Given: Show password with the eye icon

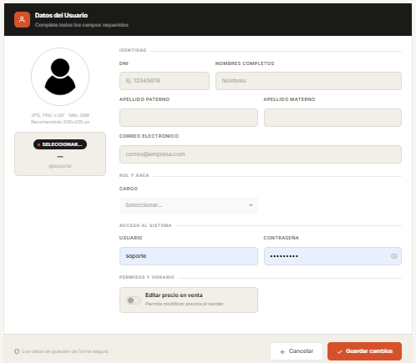Looking at the screenshot, I should coord(394,256).
